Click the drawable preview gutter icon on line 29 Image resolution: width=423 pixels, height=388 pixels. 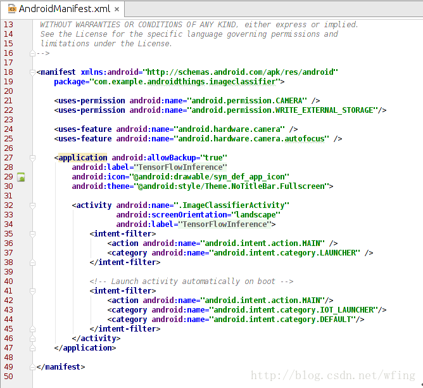pos(21,177)
